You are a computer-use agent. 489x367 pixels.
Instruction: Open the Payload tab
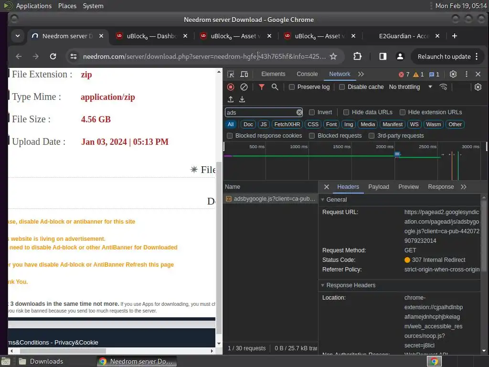pyautogui.click(x=379, y=187)
